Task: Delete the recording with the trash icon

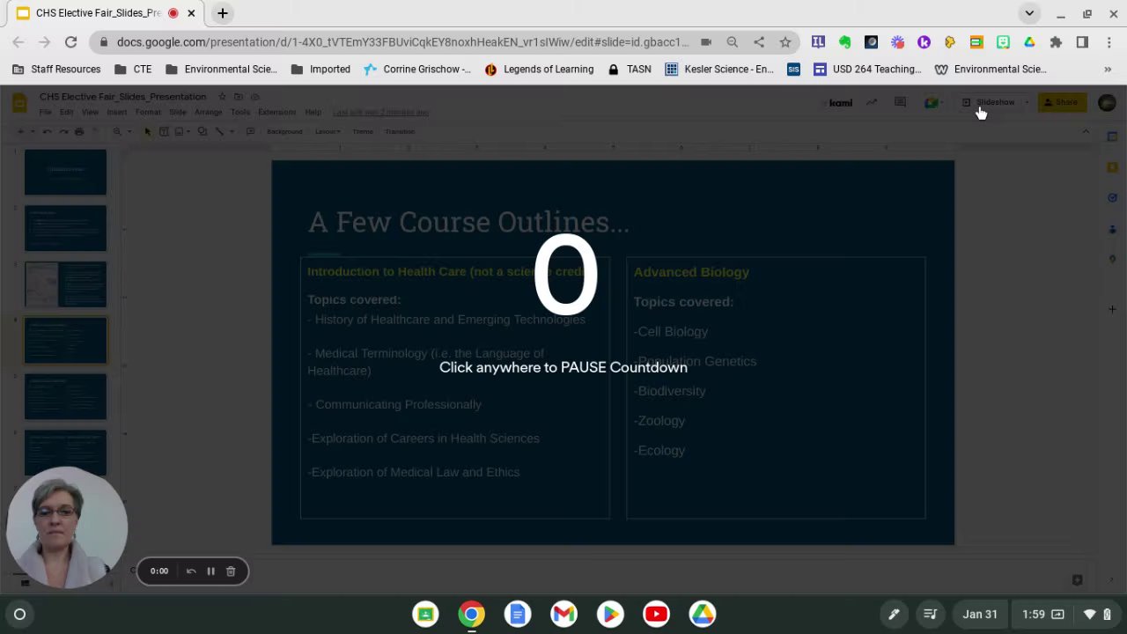Action: (231, 571)
